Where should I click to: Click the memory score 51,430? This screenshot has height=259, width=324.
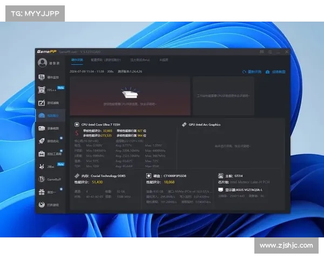click(97, 182)
